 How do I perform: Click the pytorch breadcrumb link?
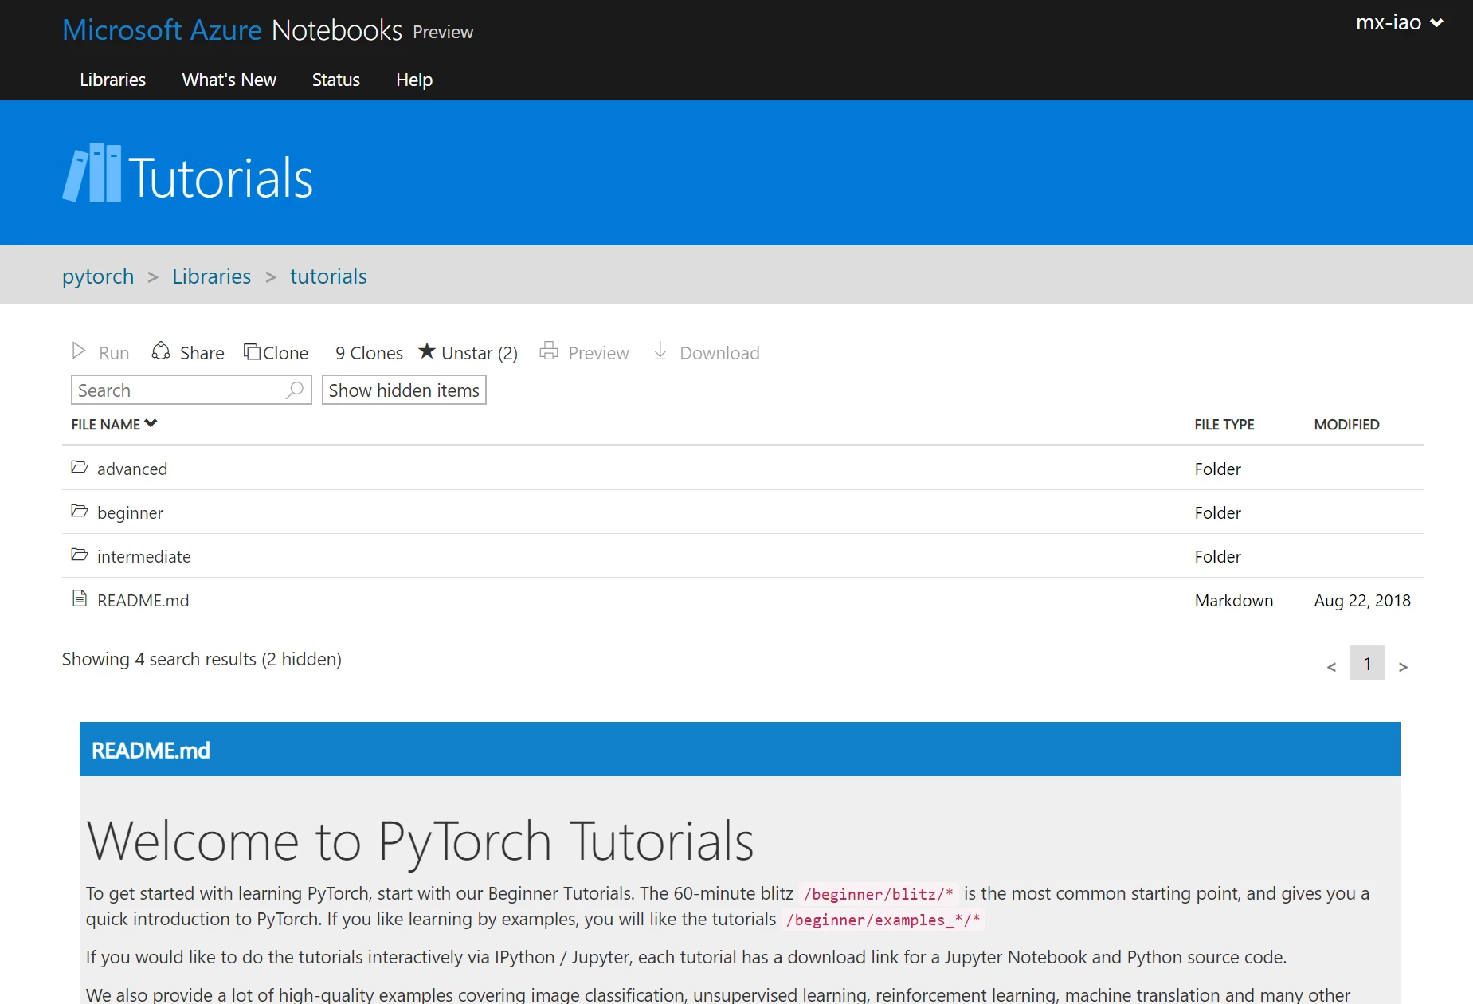tap(98, 276)
